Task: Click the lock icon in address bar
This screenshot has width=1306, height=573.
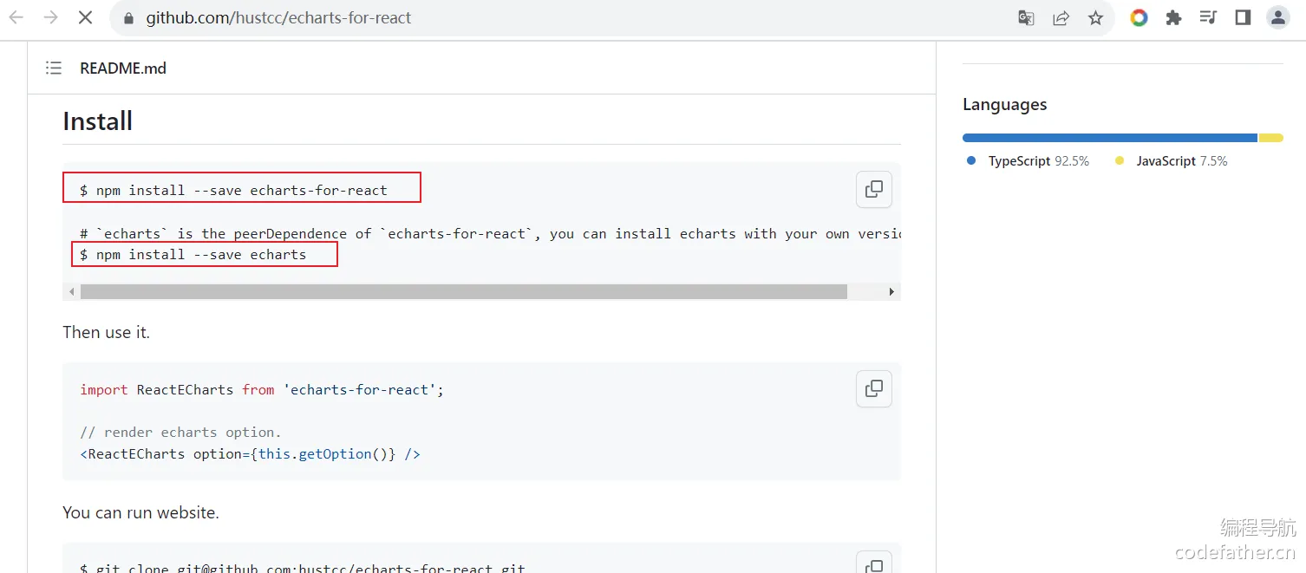Action: 128,18
